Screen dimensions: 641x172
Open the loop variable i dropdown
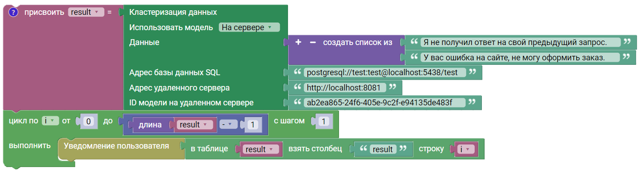pos(50,121)
